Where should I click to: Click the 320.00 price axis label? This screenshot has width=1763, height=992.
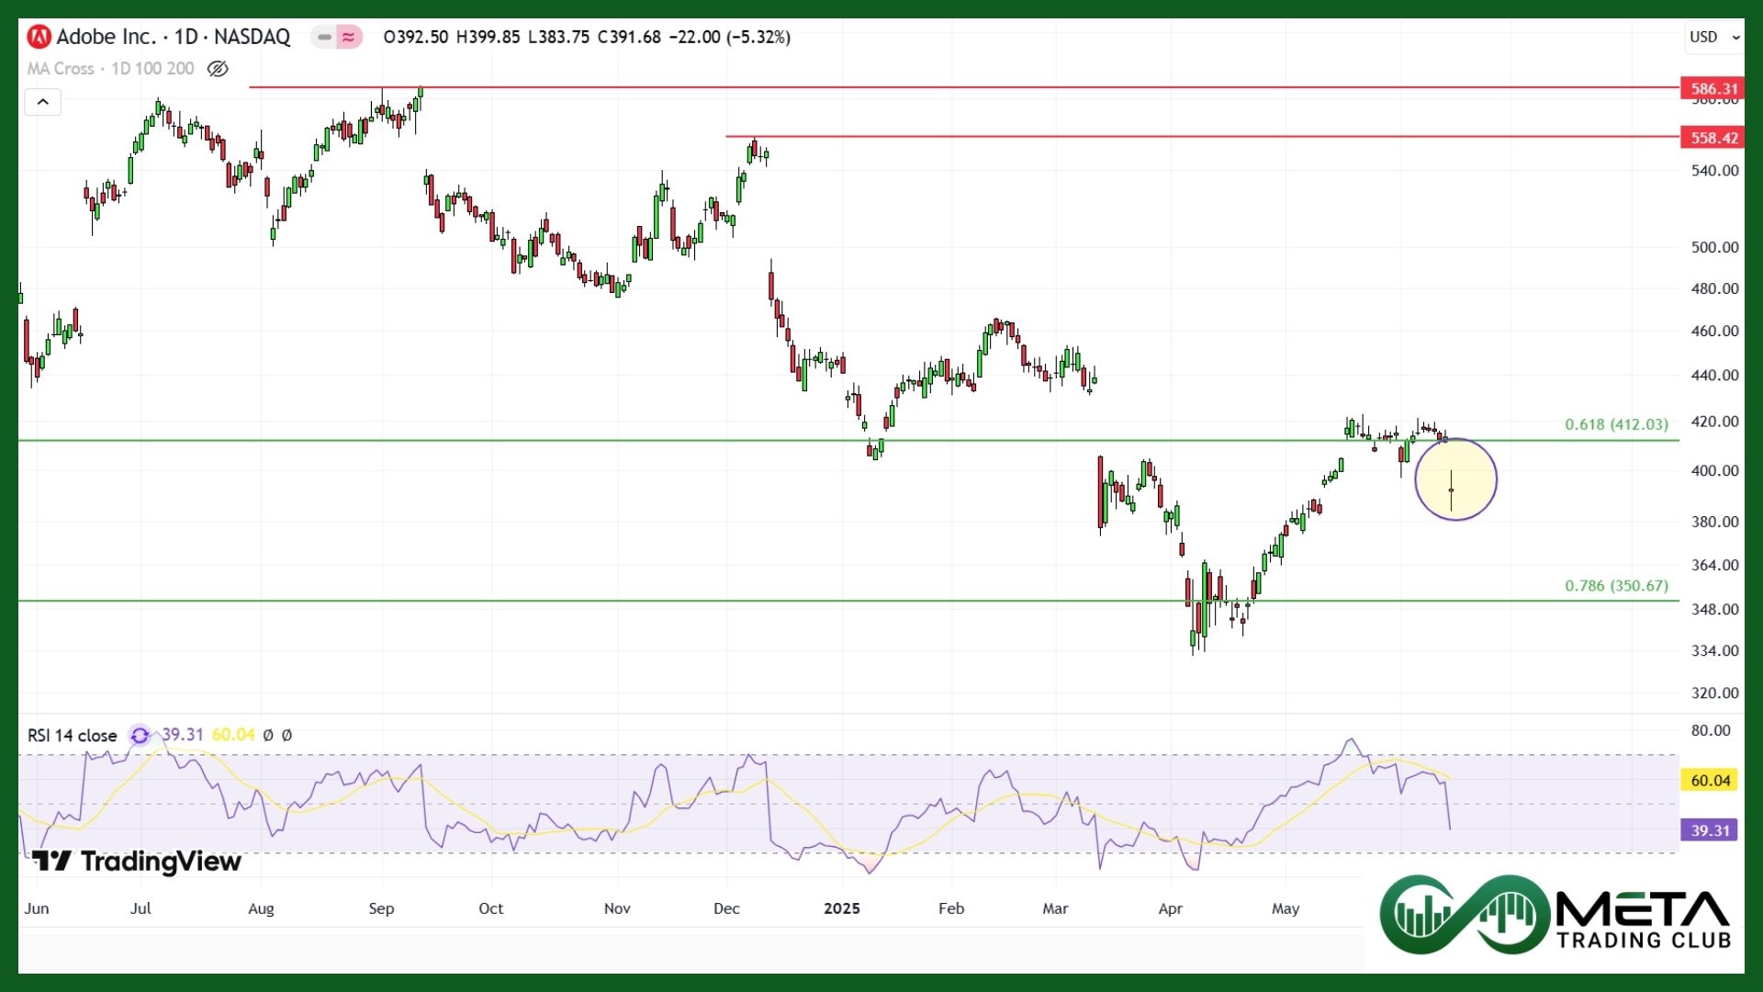[x=1714, y=693]
